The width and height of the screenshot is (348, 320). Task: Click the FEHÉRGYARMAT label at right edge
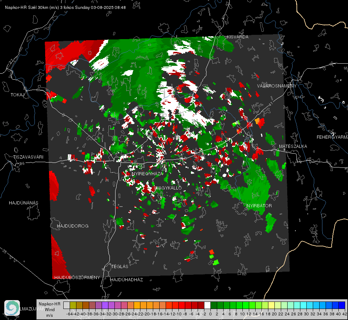click(332, 137)
